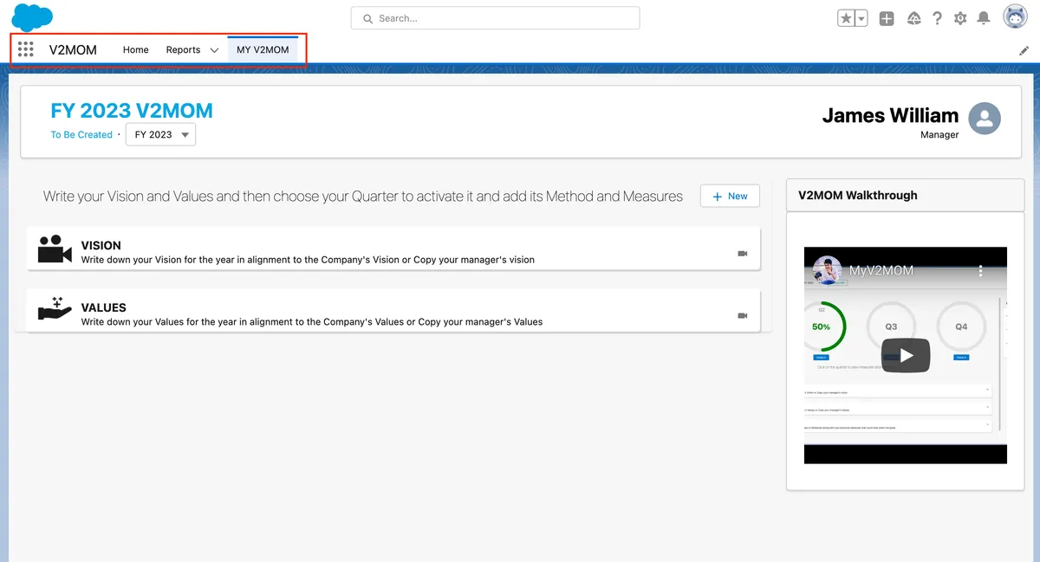This screenshot has height=562, width=1040.
Task: Show notifications bell
Action: [984, 18]
